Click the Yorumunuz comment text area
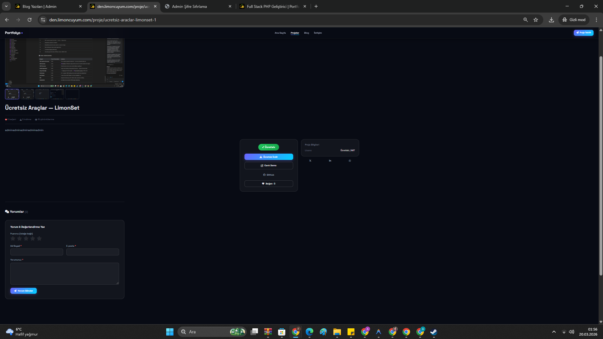 (64, 273)
